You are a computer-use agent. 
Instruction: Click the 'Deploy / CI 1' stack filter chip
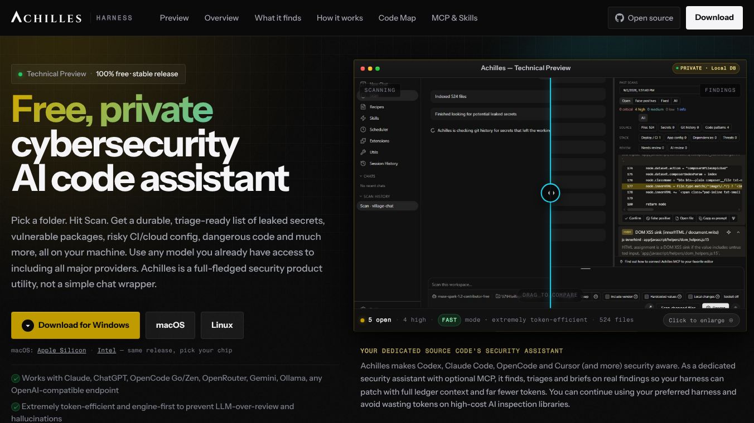point(651,137)
